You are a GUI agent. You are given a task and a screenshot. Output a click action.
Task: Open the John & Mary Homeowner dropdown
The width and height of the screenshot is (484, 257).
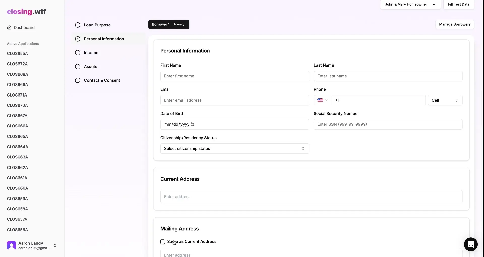pos(410,4)
